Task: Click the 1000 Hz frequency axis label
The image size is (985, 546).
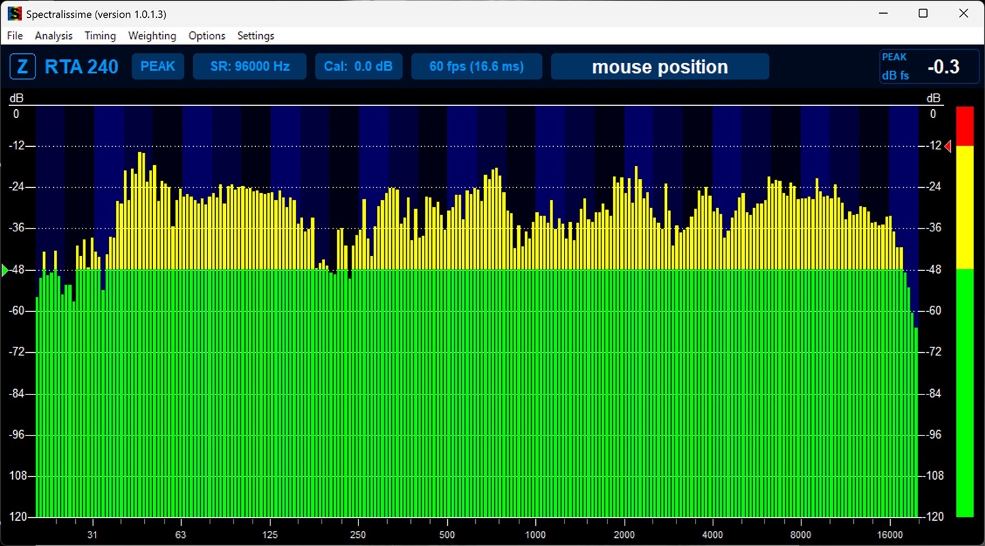Action: 535,534
